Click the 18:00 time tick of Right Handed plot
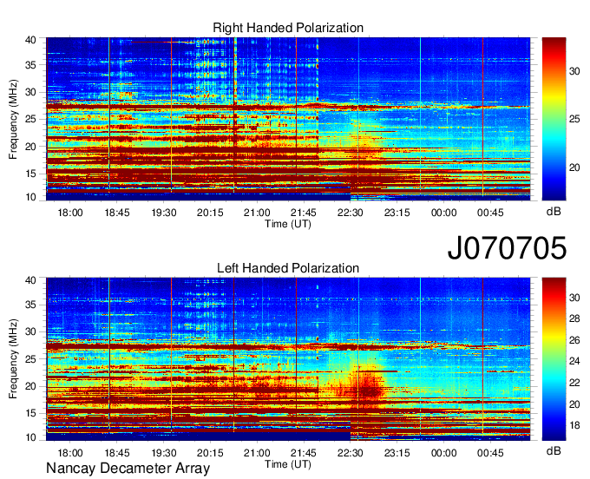Screen dimensions: 590x479 point(70,213)
